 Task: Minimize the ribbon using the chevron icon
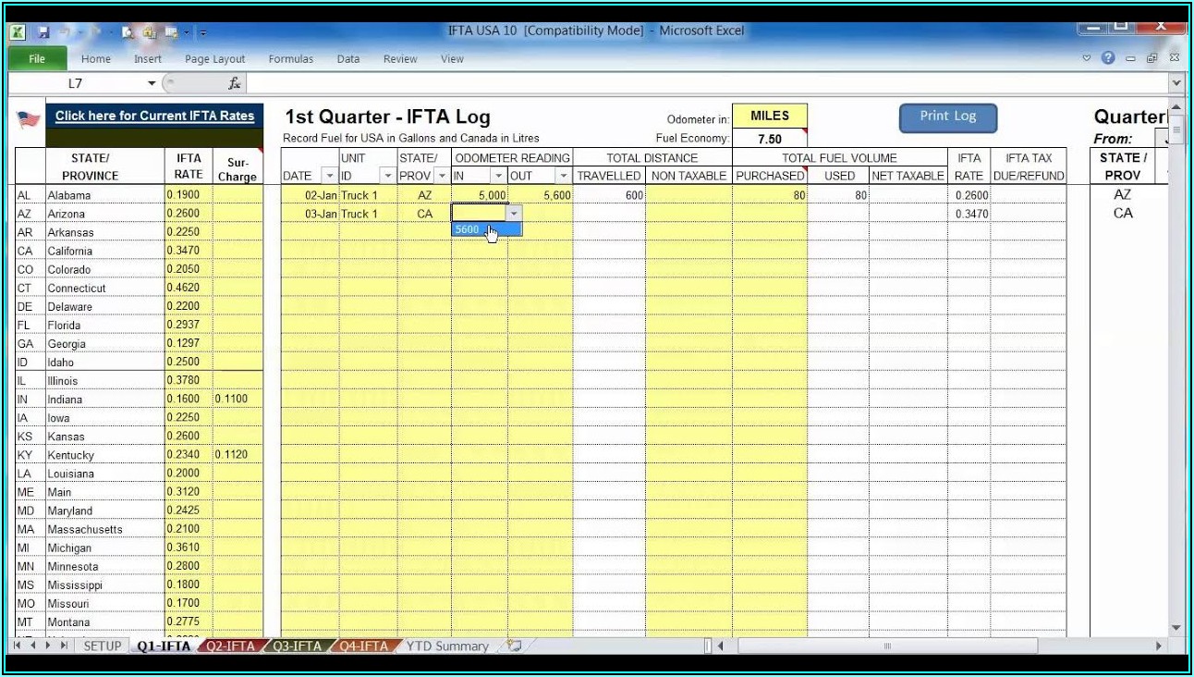point(1087,58)
